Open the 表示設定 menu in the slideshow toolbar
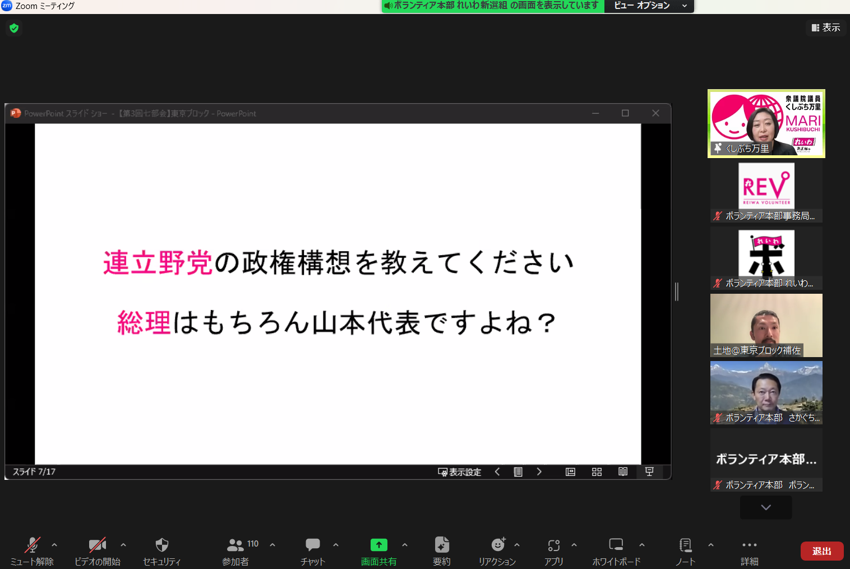 tap(460, 471)
